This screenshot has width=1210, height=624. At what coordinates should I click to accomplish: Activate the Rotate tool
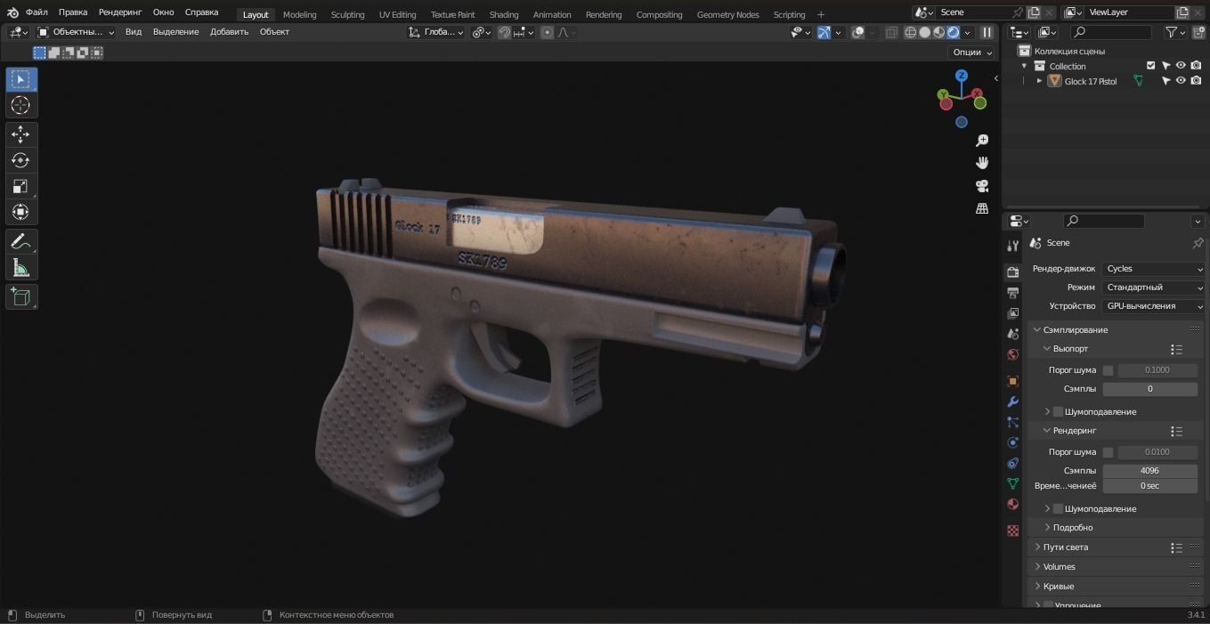point(21,160)
